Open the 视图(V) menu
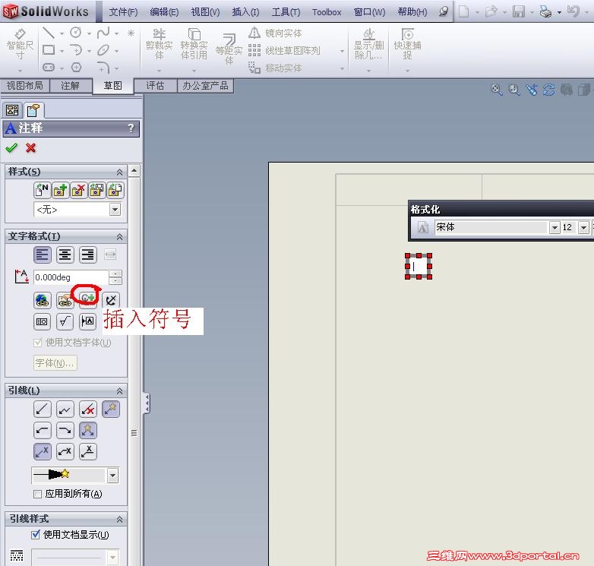This screenshot has height=566, width=594. [x=205, y=12]
